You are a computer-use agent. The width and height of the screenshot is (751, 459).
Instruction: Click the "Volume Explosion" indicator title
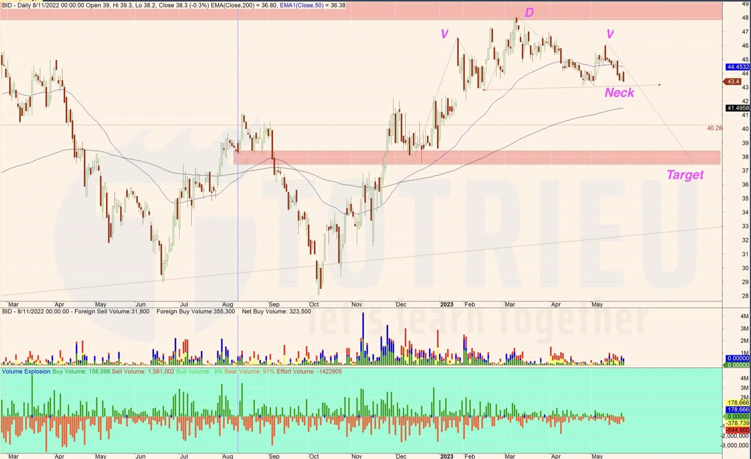click(26, 372)
